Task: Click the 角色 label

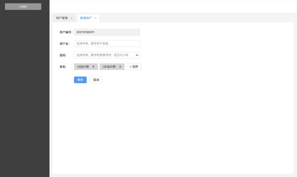Action: pos(63,67)
